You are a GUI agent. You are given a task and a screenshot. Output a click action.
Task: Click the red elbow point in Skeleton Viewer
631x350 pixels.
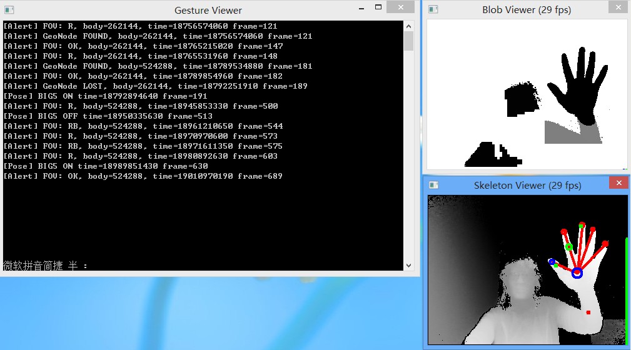pos(588,312)
